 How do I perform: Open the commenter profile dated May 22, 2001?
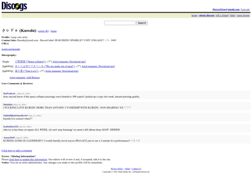click(x=15, y=116)
